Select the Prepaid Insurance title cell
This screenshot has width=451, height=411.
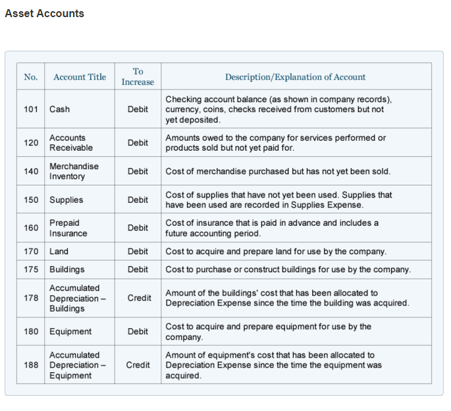coord(68,228)
